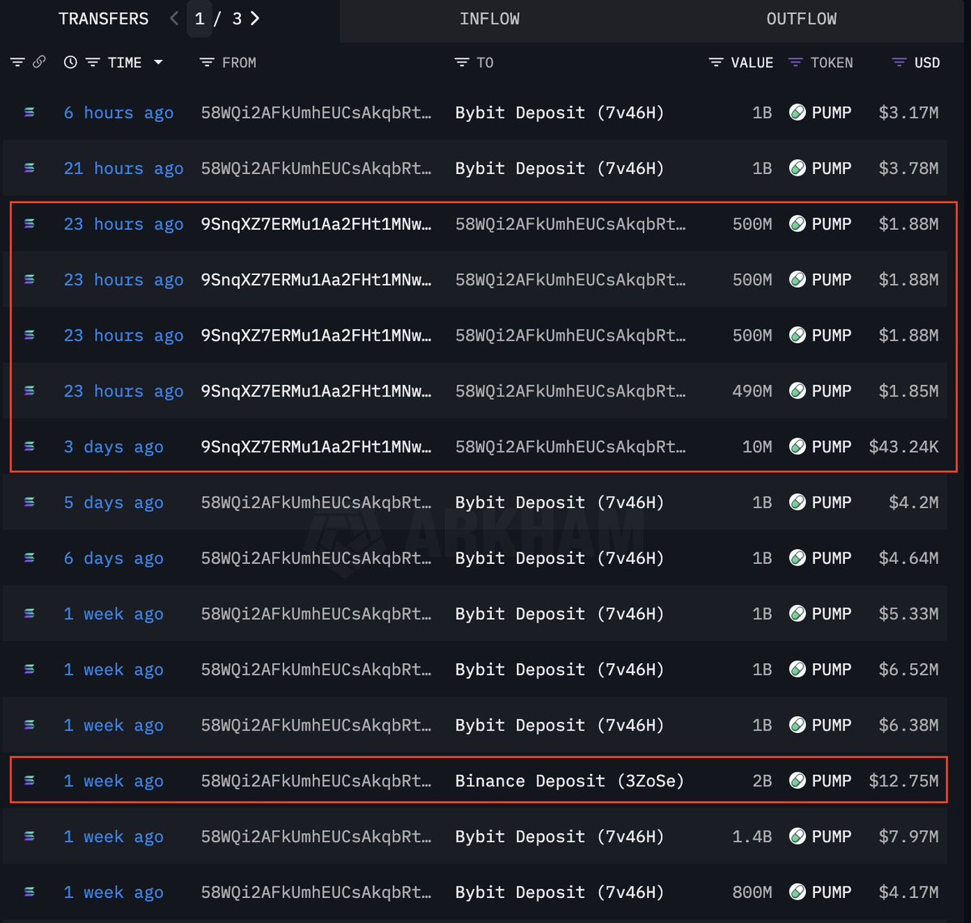Go to previous transfers page chevron

pos(174,19)
